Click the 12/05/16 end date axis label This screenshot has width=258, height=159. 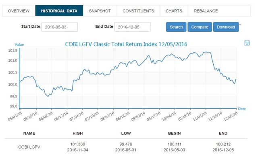click(x=231, y=116)
